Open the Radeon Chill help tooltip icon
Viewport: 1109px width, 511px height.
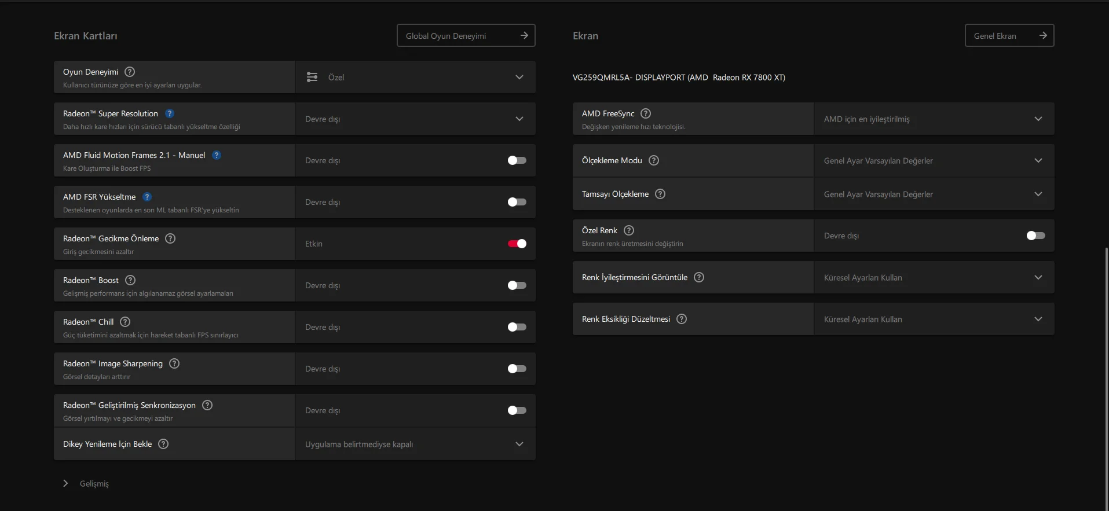click(125, 322)
